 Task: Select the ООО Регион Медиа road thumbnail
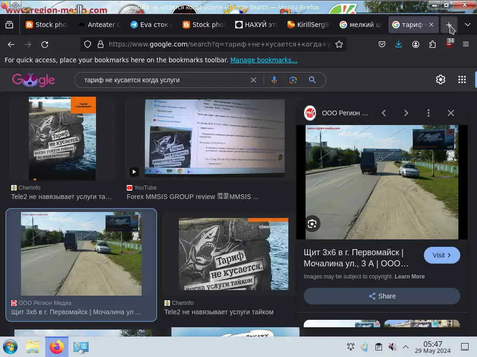(81, 254)
